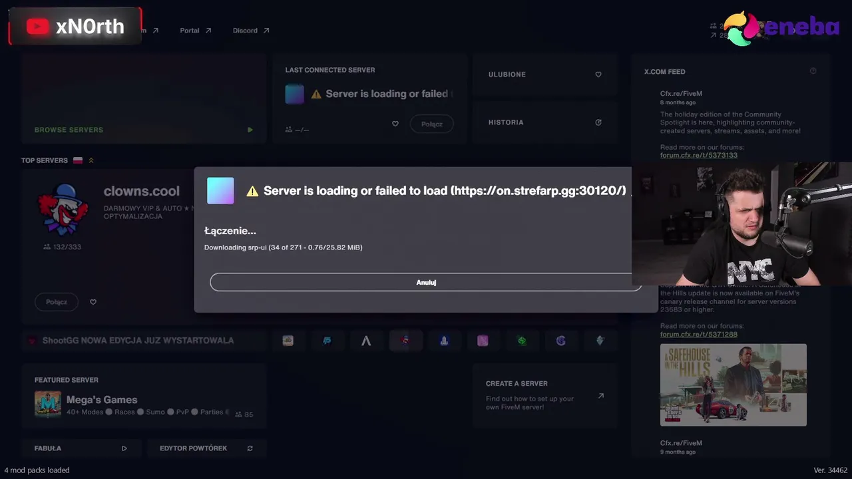This screenshot has height=479, width=852.
Task: Open Edytor Powtórek replay editor
Action: pos(206,448)
